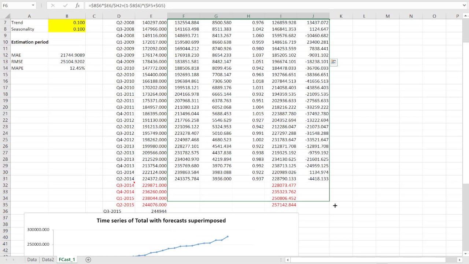Select row 12 header
469x264 pixels.
click(5, 55)
